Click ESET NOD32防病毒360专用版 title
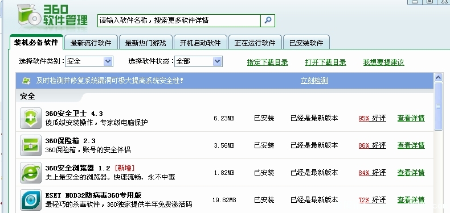Screen dimensions: 450x213 click(93, 195)
